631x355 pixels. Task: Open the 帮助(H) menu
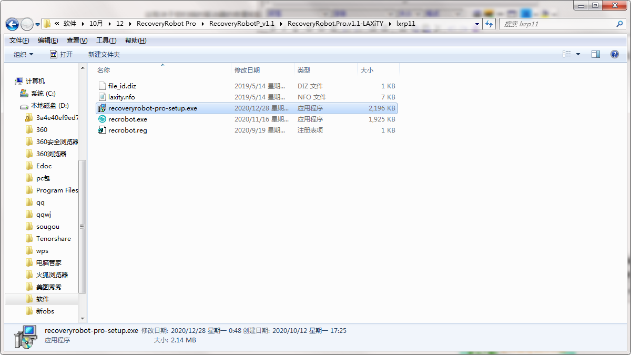(x=136, y=40)
